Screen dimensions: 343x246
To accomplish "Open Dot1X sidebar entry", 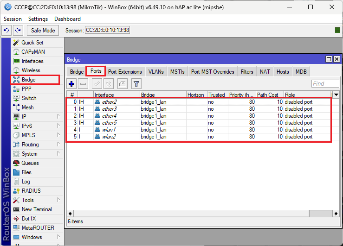I will [37, 219].
